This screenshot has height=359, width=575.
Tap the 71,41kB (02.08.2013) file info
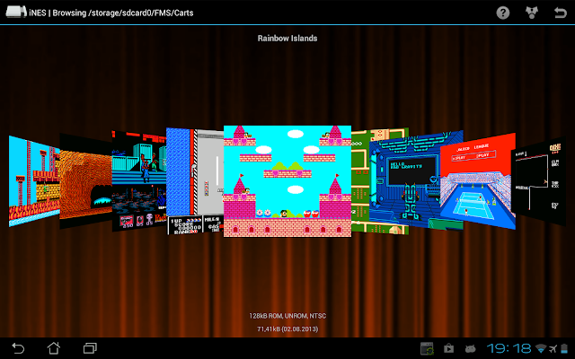click(x=287, y=329)
